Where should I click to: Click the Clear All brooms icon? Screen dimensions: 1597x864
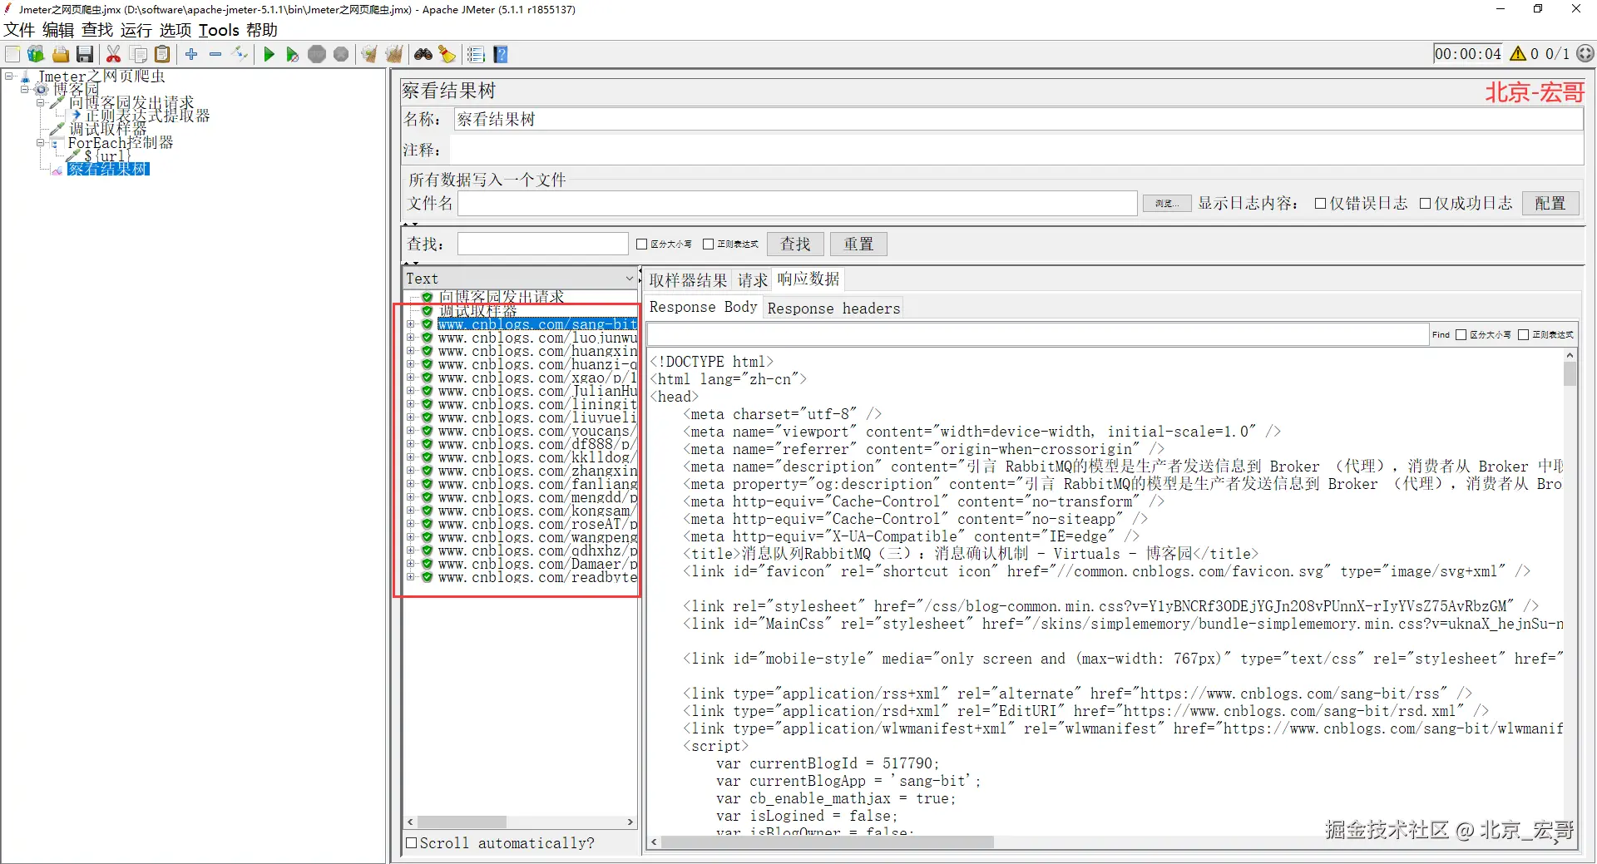[393, 55]
